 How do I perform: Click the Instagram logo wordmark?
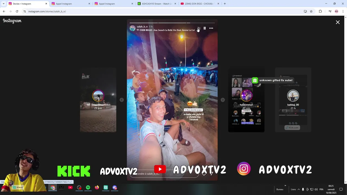12,21
